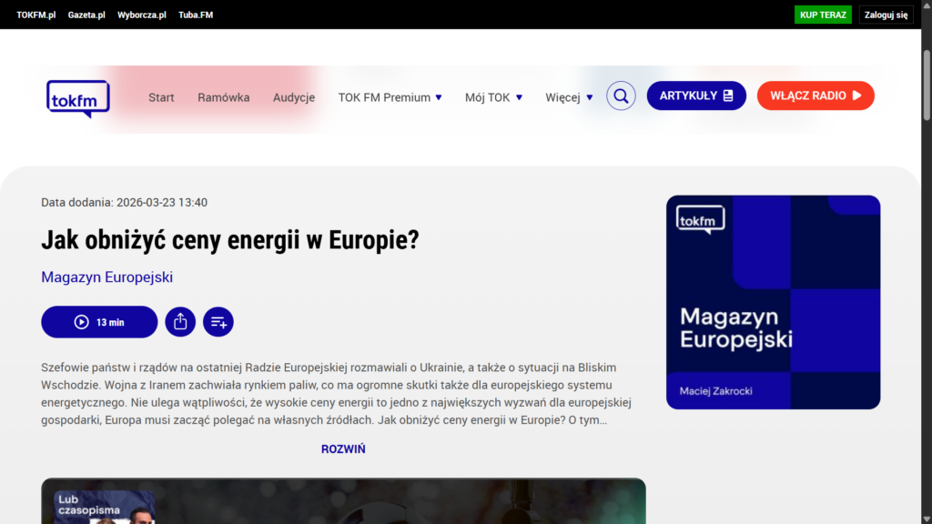Select Audycje in the navigation
932x524 pixels.
[x=294, y=97]
